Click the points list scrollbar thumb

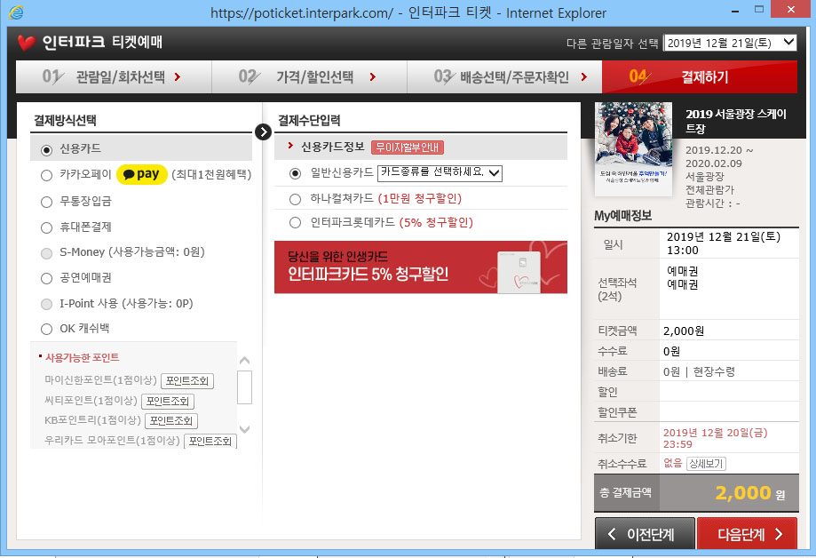point(244,387)
